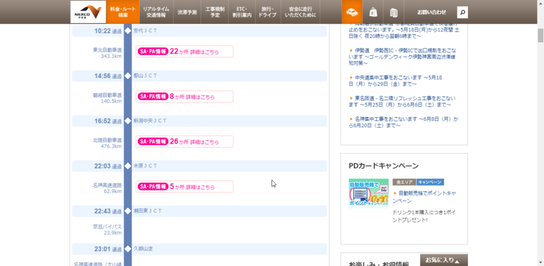The height and width of the screenshot is (266, 544).
Task: Click 東北自動車道 343.1km label
Action: click(x=107, y=53)
